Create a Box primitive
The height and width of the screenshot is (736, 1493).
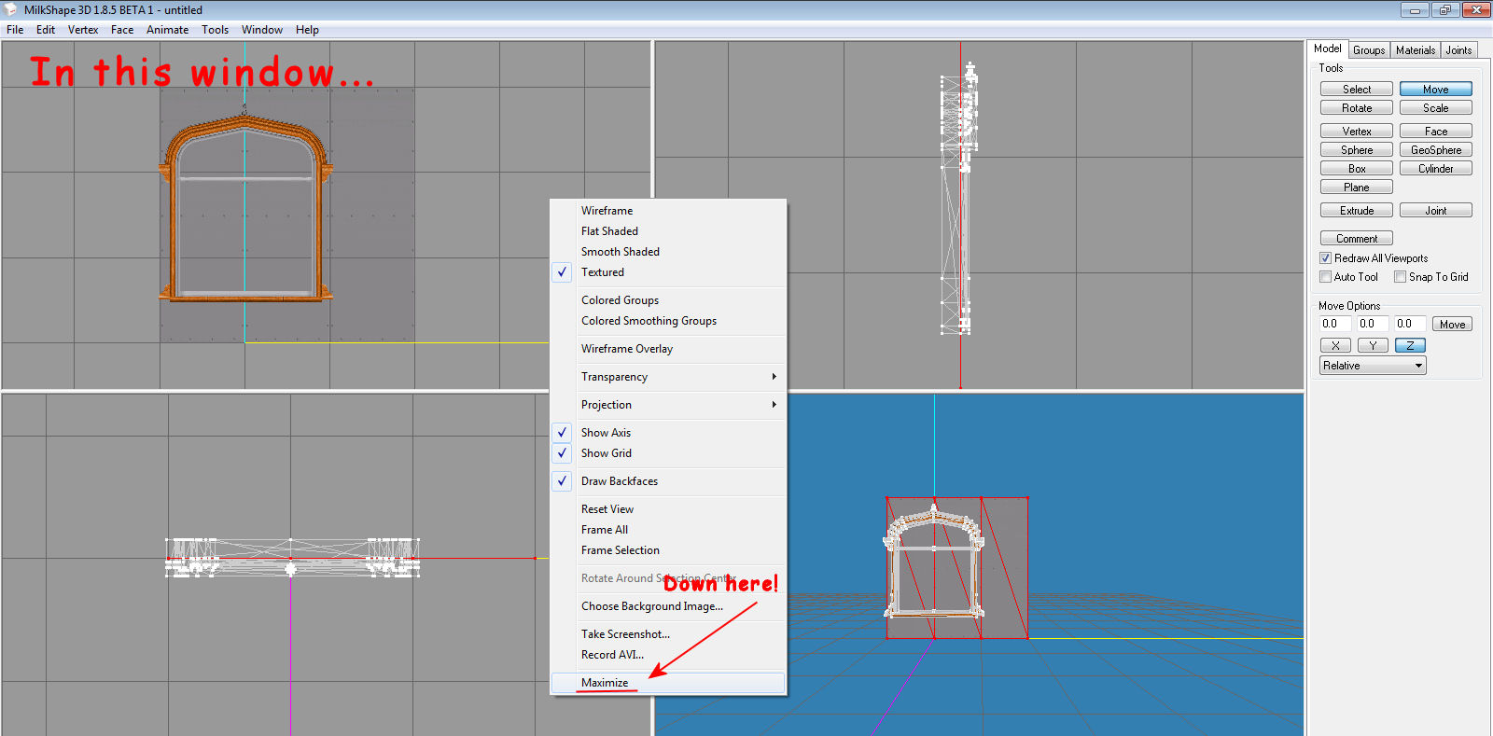click(1357, 169)
